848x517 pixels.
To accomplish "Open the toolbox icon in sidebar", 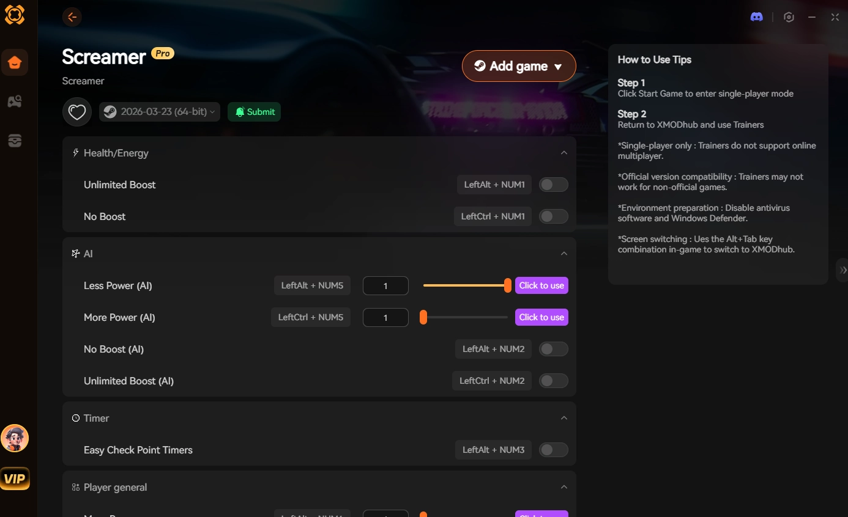I will point(15,141).
